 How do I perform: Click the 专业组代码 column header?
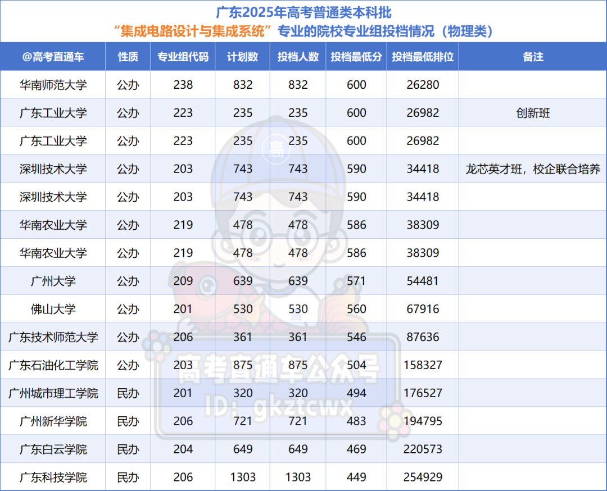pyautogui.click(x=183, y=57)
